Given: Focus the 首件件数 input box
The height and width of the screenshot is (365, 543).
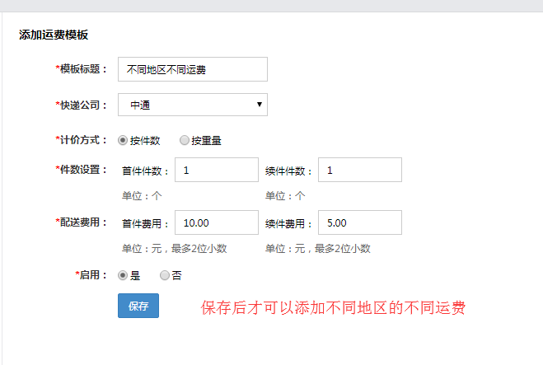Looking at the screenshot, I should tap(217, 171).
